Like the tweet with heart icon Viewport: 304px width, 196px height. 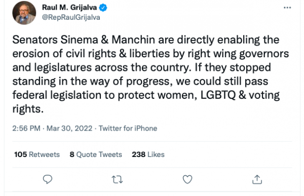[187, 179]
